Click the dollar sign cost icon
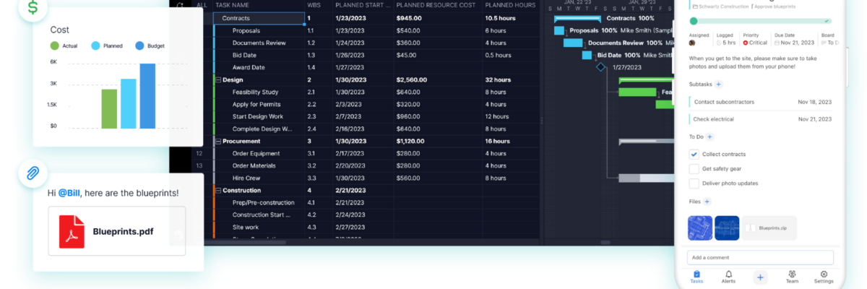The width and height of the screenshot is (867, 289). [33, 7]
